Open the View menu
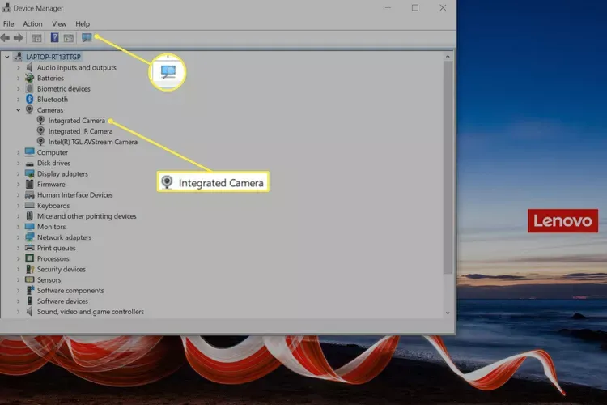The height and width of the screenshot is (405, 607). [59, 24]
